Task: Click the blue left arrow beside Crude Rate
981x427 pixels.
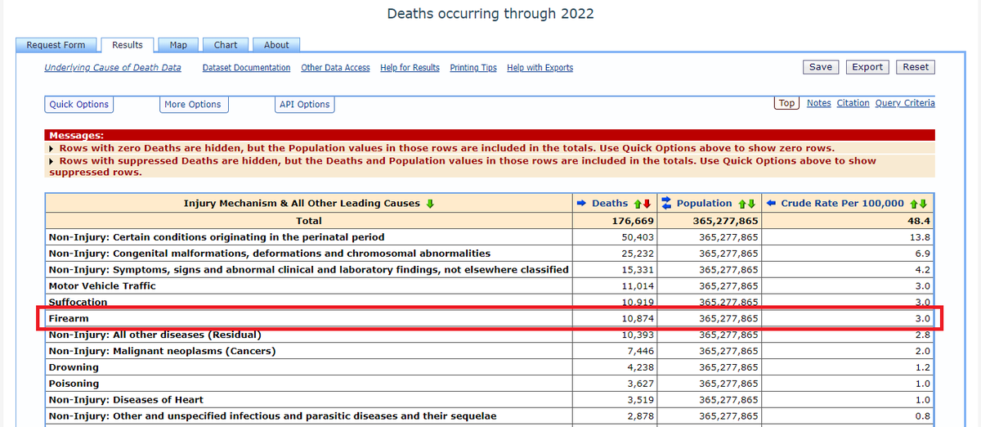Action: (x=771, y=203)
